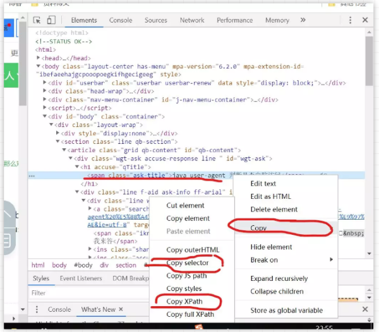The width and height of the screenshot is (379, 332).
Task: Collapse the section line qb-section node
Action: coord(57,141)
